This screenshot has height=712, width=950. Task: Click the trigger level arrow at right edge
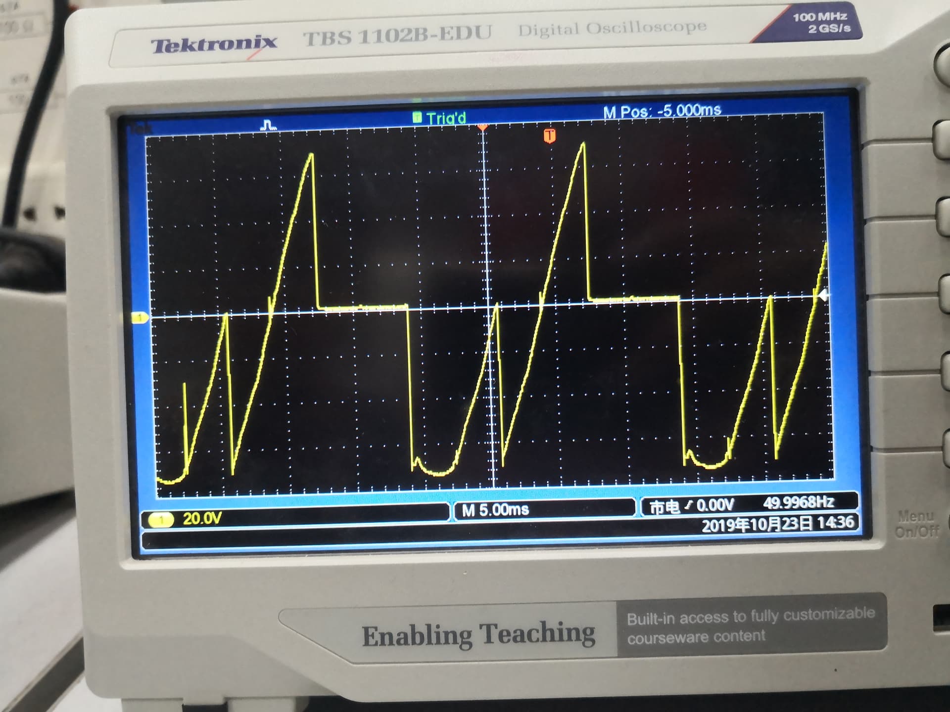823,296
